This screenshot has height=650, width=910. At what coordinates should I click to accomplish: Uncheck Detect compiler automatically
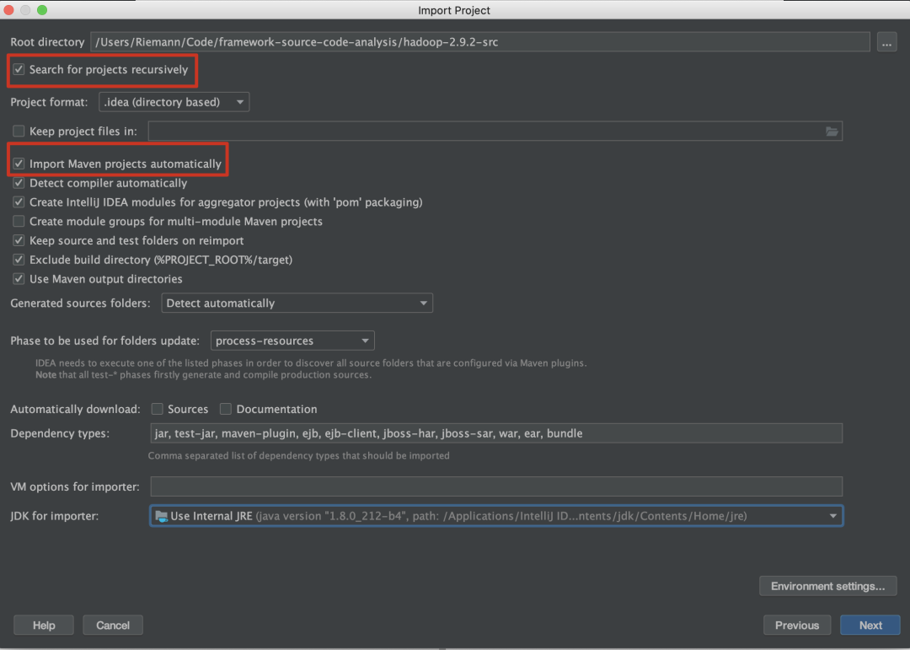pyautogui.click(x=19, y=183)
